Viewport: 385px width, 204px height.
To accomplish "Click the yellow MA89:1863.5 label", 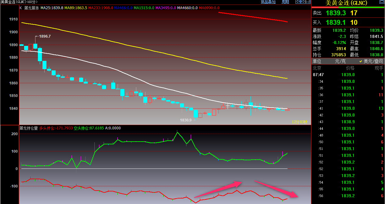I will coord(76,8).
